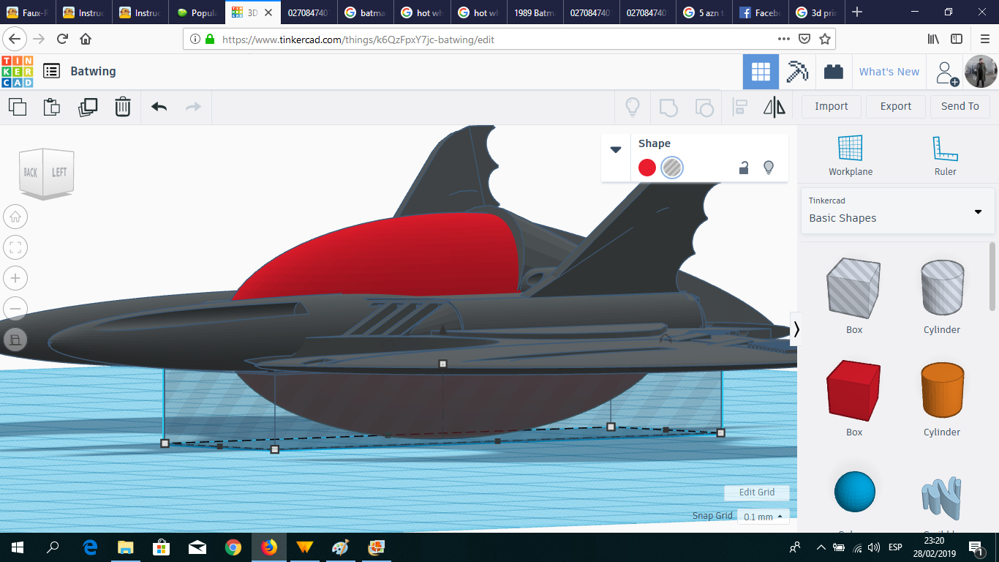The height and width of the screenshot is (562, 999).
Task: Pick the striped Box hole shape
Action: click(853, 288)
